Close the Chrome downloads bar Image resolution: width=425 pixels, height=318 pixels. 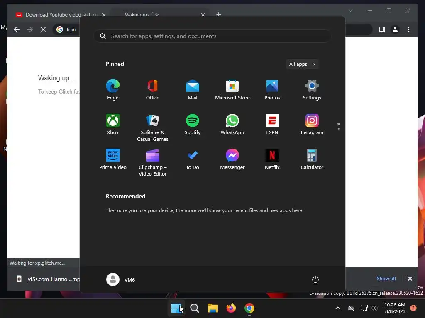[x=410, y=279]
